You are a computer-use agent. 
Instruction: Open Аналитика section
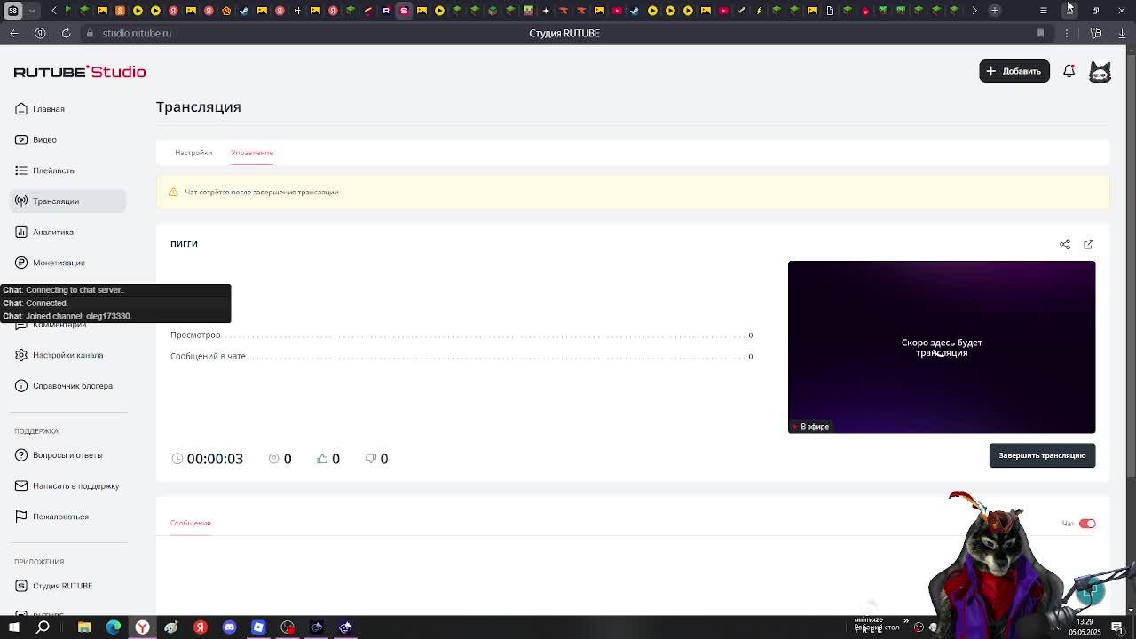tap(53, 232)
